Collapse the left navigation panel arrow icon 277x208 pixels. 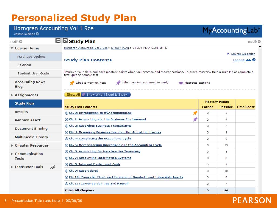[58, 41]
